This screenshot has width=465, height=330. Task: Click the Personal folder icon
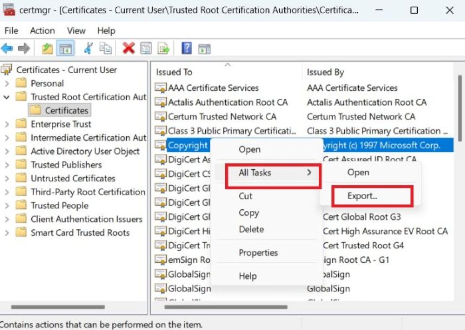tap(21, 83)
